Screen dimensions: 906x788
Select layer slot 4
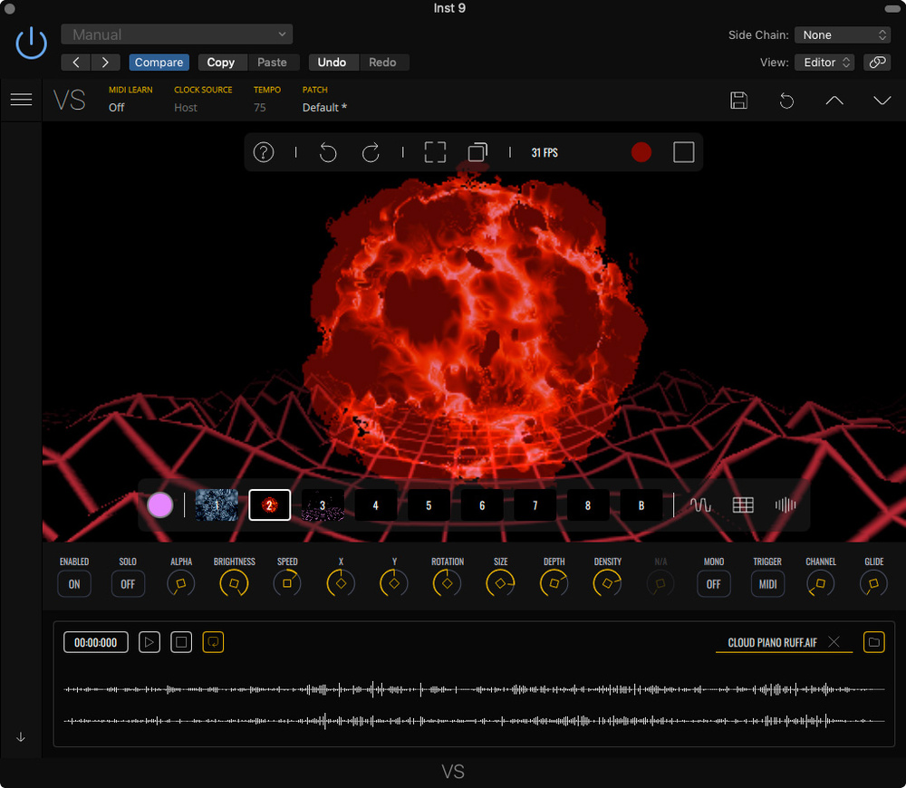pos(376,505)
